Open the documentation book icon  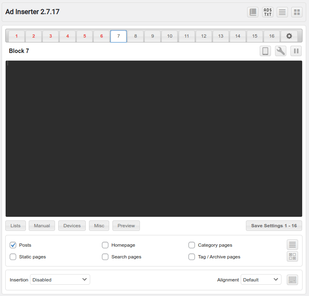tap(253, 12)
